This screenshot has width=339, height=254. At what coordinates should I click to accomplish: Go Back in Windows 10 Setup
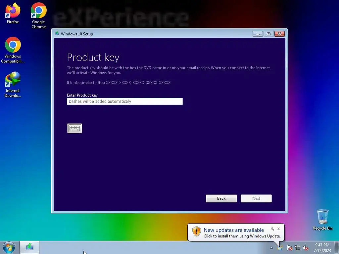point(221,198)
